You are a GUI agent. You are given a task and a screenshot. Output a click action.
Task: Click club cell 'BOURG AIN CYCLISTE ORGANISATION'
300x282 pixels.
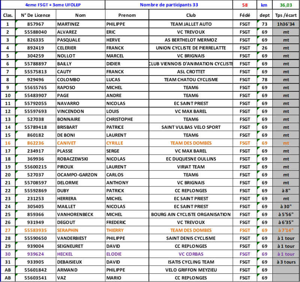191,214
